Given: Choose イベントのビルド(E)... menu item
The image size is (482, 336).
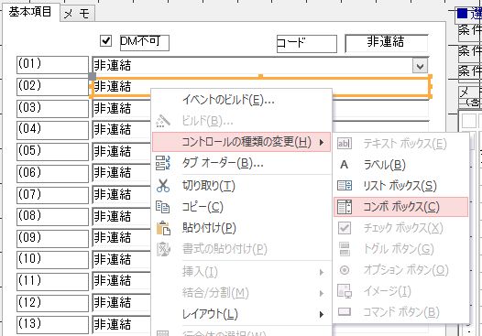Looking at the screenshot, I should coord(242,100).
